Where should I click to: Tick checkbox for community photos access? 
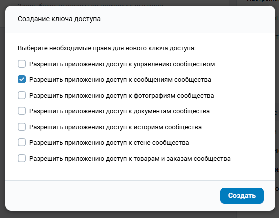(22, 95)
